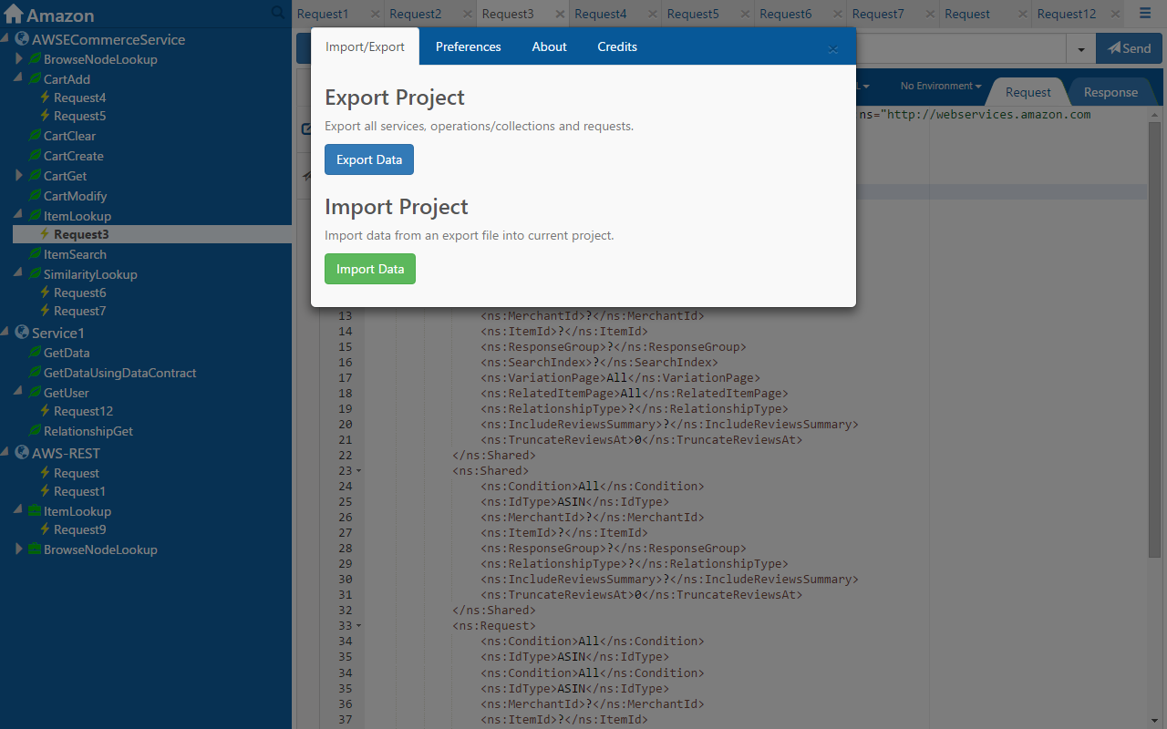The image size is (1167, 729).
Task: Select the ItemSearch operation in tree
Action: coord(75,254)
